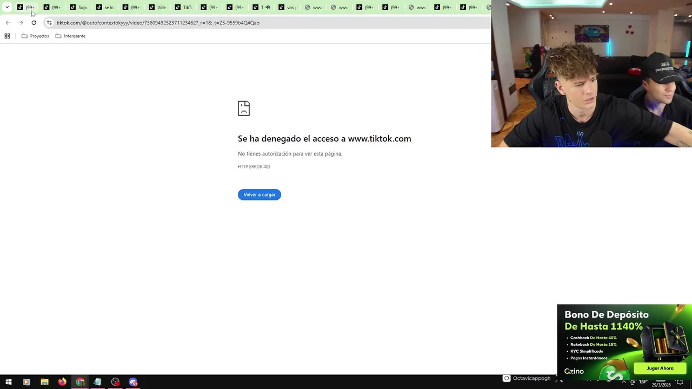Switch to the 'vos' tab
This screenshot has height=389, width=692.
(287, 7)
